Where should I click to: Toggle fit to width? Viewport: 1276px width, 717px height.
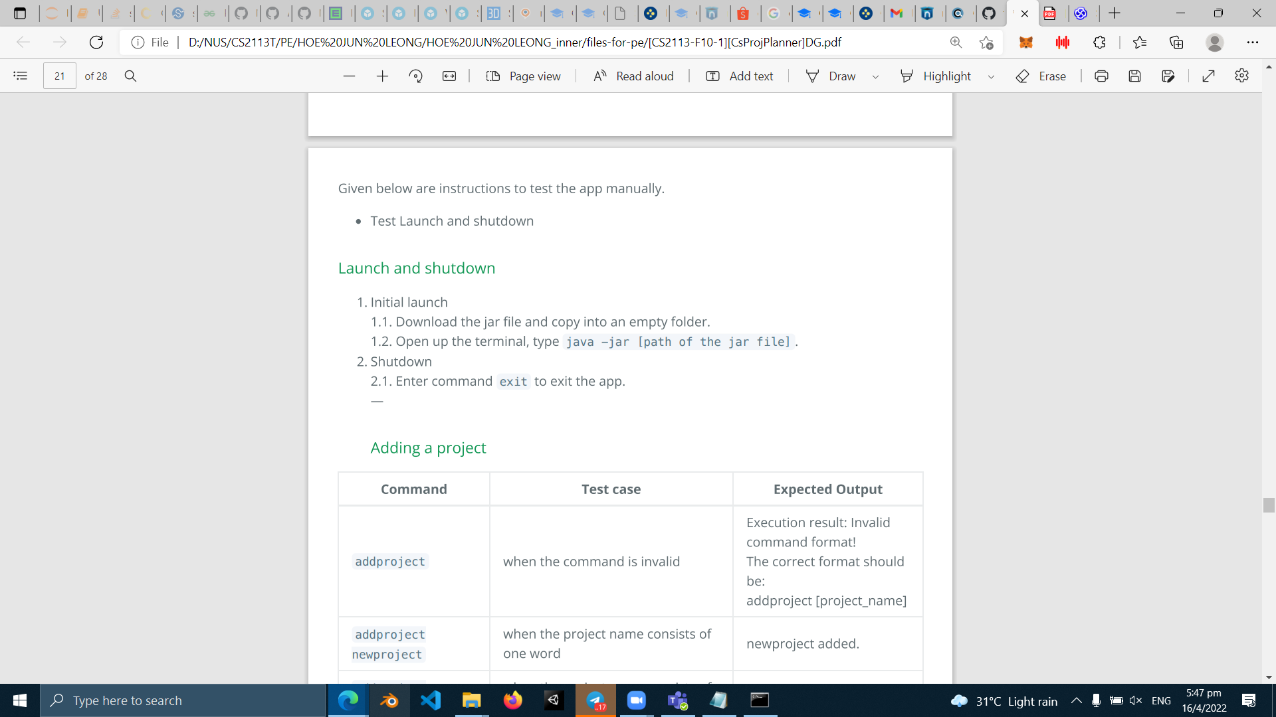(449, 76)
